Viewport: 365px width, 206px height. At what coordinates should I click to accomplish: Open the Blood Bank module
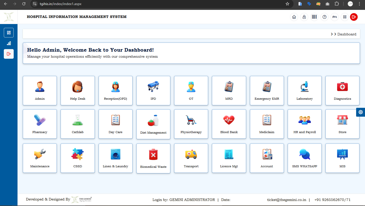pyautogui.click(x=229, y=124)
